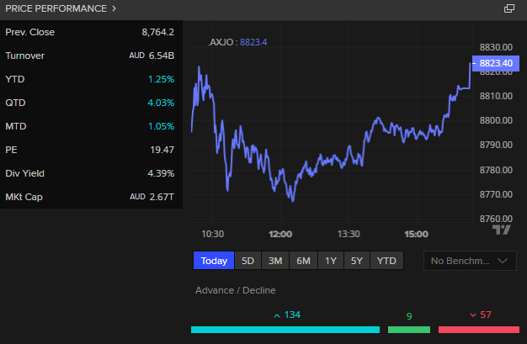This screenshot has height=344, width=527.
Task: Click the advancing stocks up-arrow icon
Action: pos(277,315)
